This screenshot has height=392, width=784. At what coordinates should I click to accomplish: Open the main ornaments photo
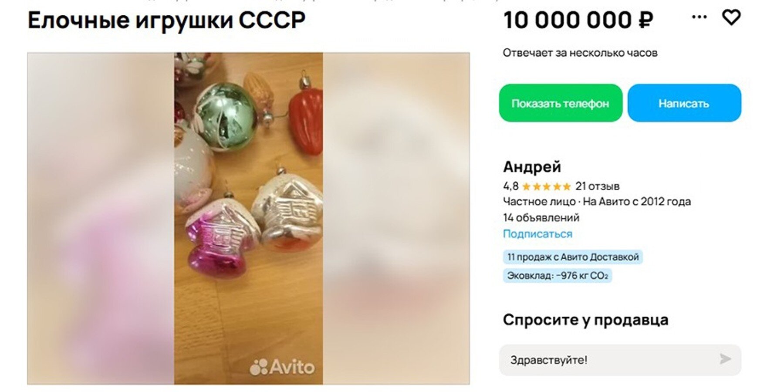point(248,219)
